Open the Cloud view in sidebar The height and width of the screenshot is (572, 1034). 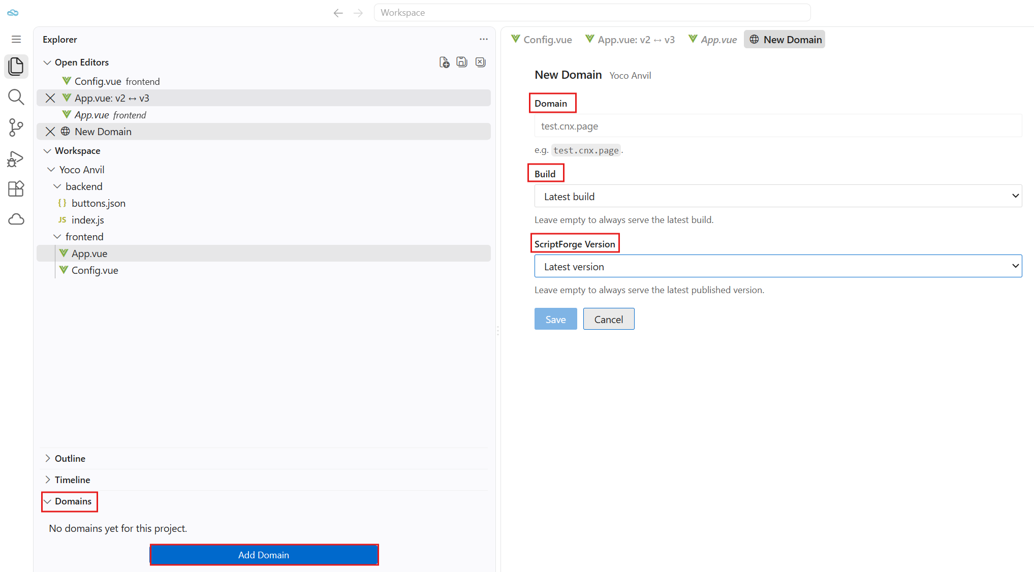click(16, 219)
